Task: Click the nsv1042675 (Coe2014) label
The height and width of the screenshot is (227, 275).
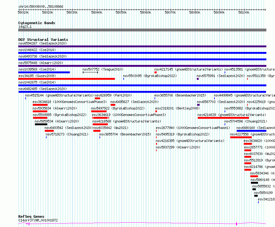Action: point(37,82)
